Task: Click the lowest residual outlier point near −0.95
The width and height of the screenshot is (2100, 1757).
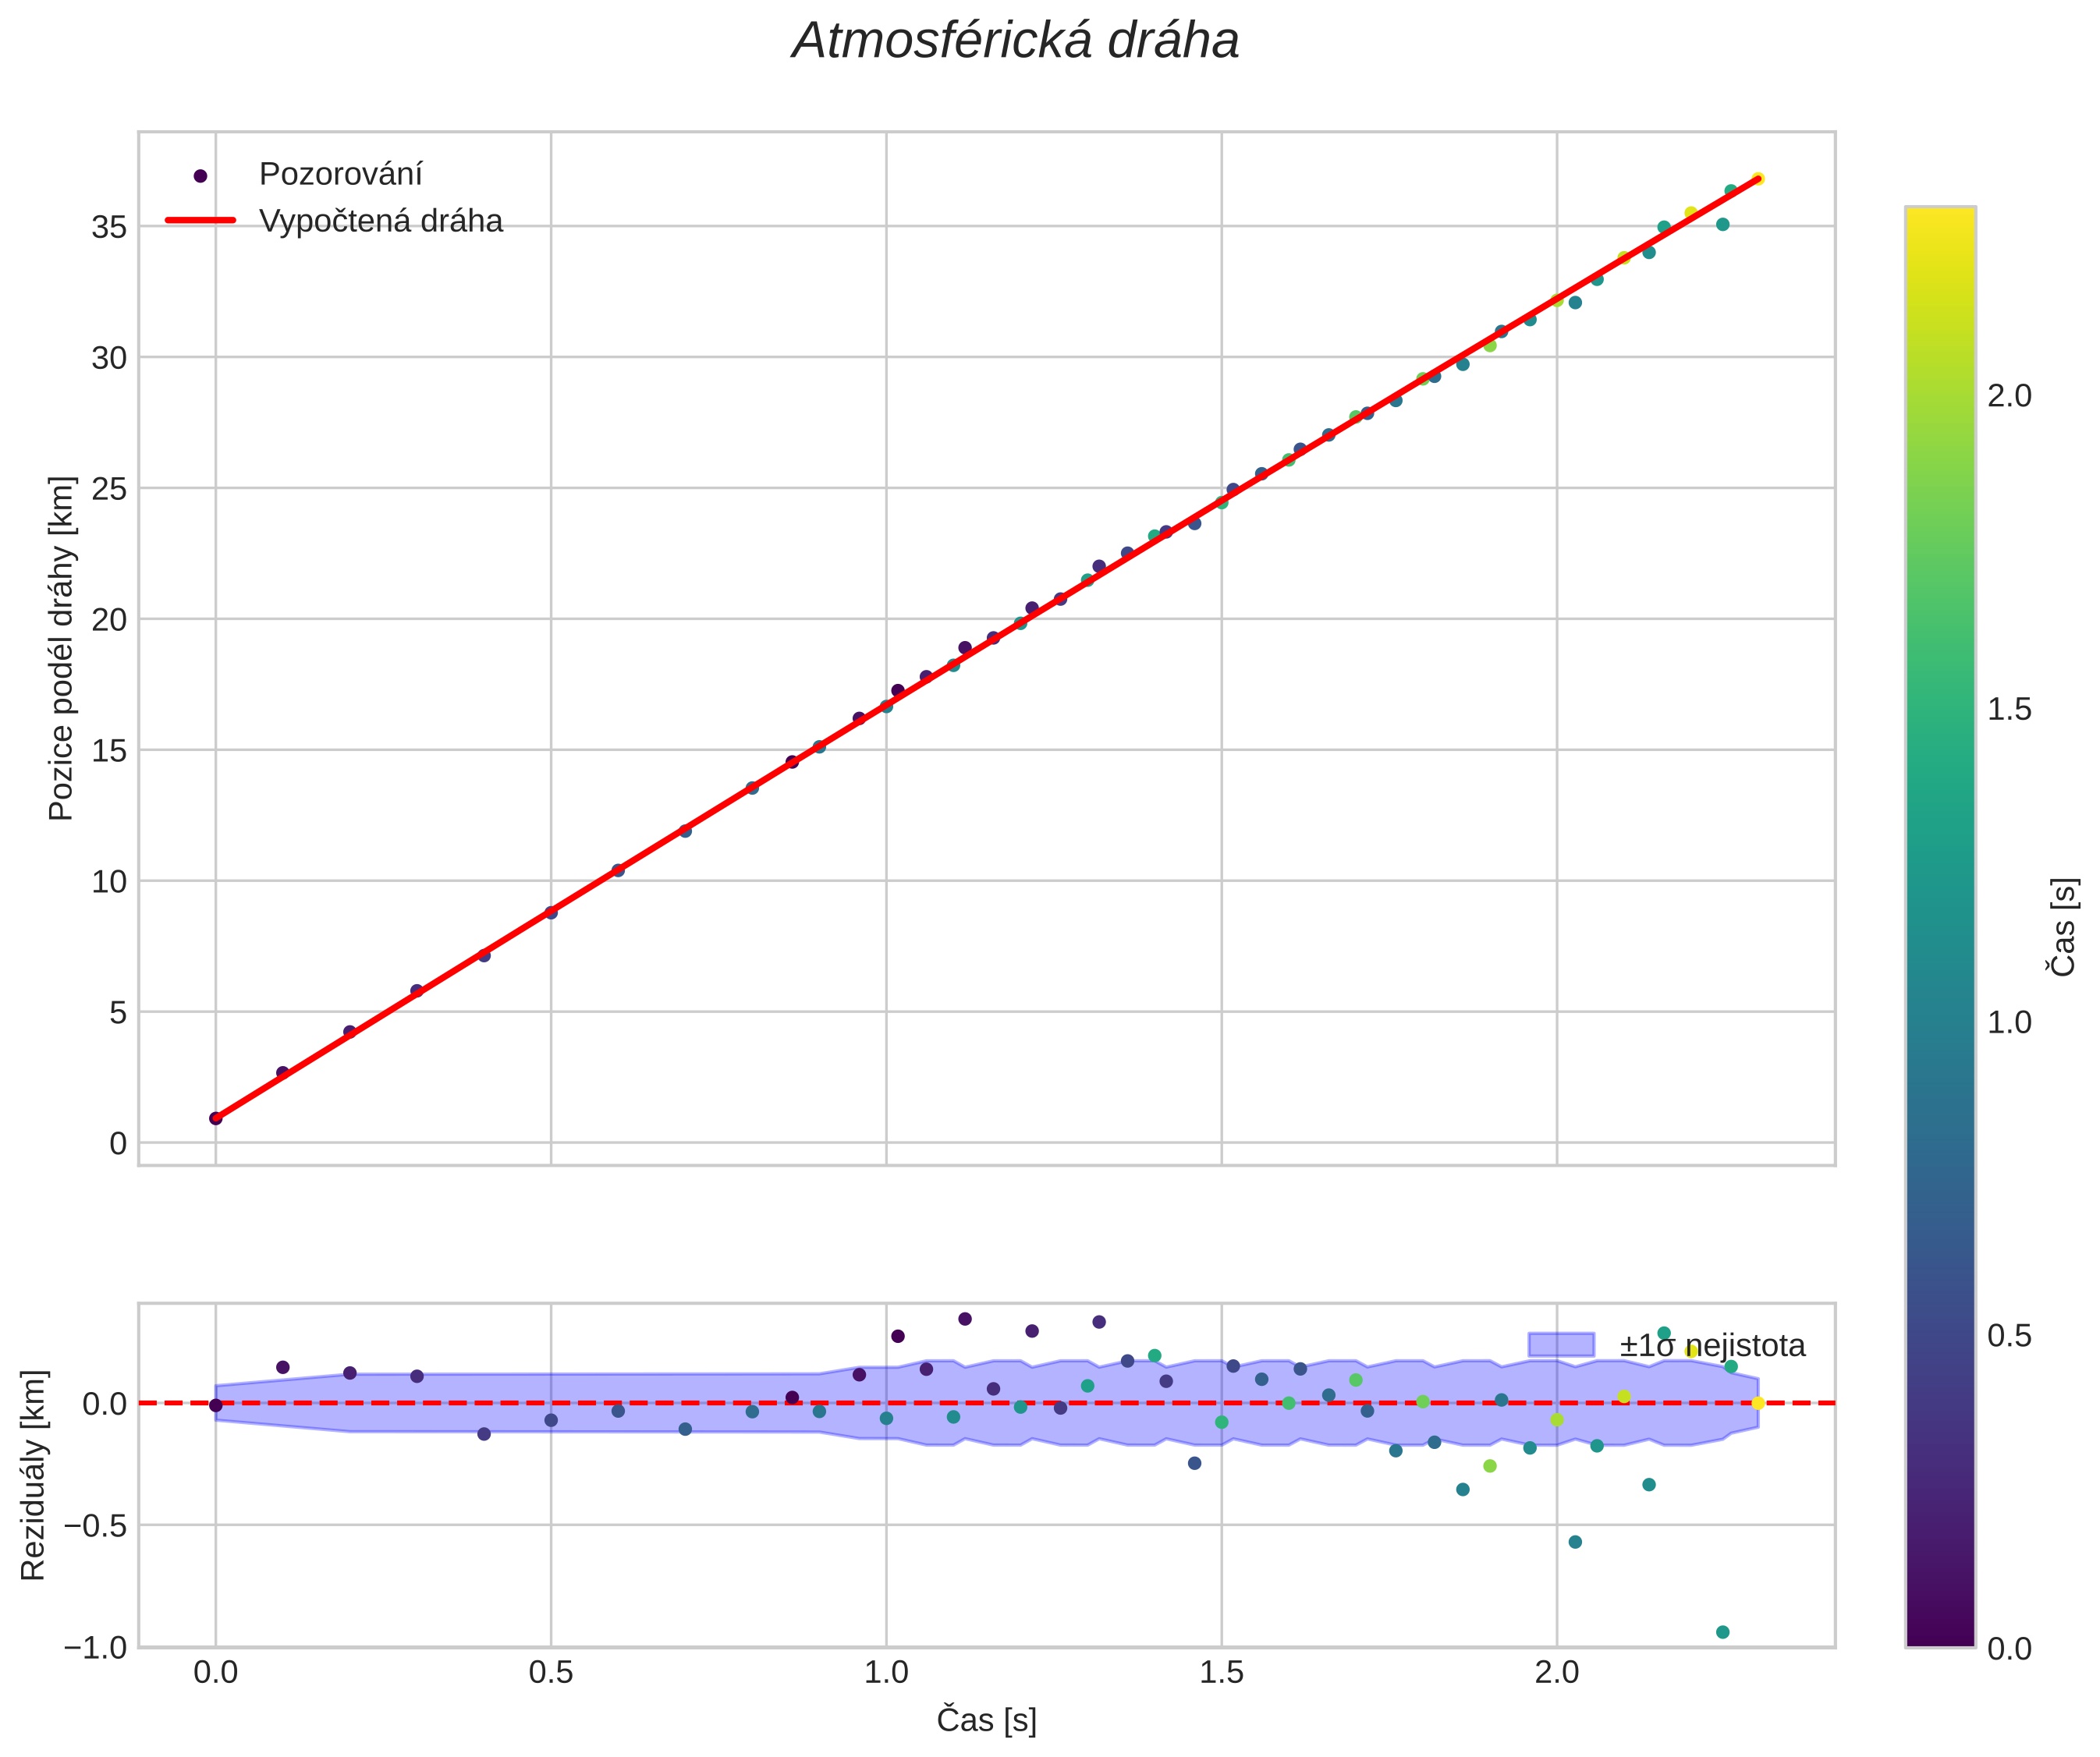Action: point(1722,1632)
